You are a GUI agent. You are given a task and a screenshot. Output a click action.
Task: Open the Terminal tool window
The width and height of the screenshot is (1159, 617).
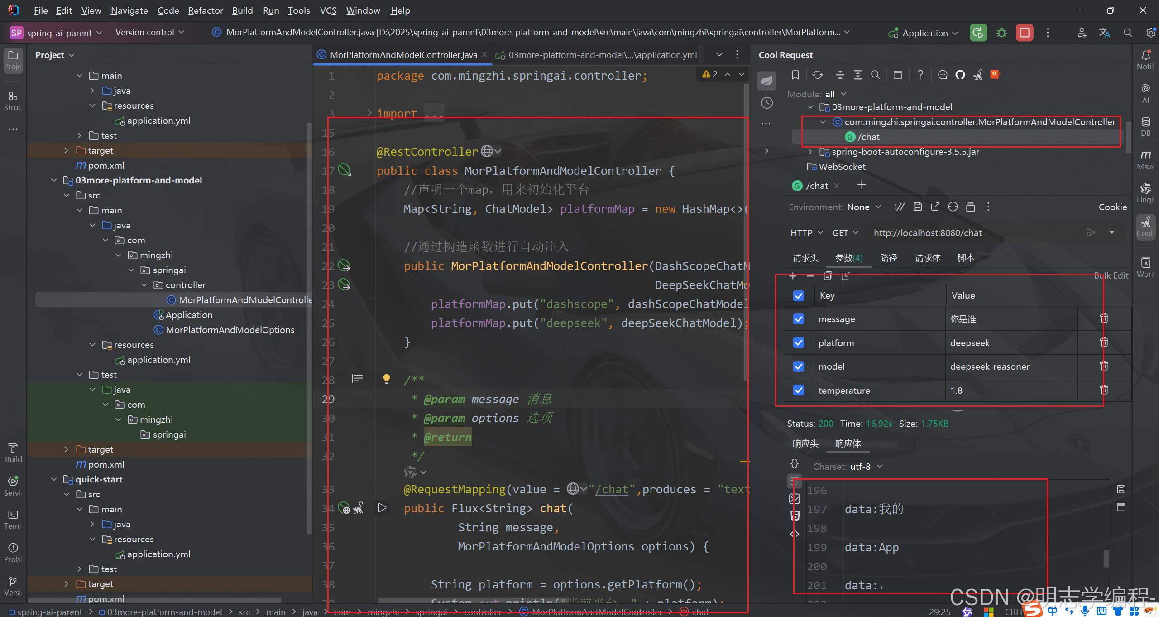(x=13, y=520)
